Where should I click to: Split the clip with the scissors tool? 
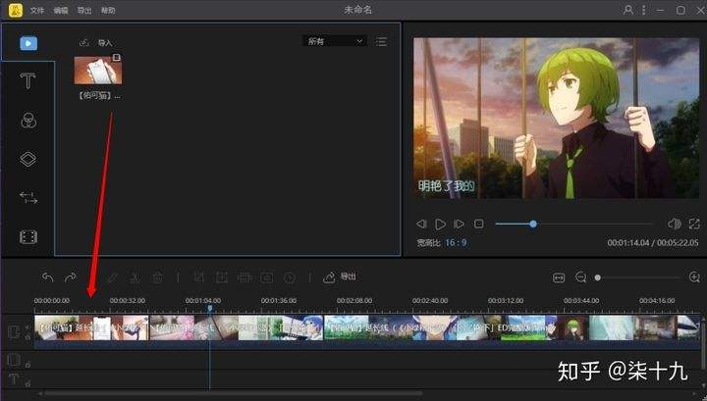pyautogui.click(x=135, y=277)
